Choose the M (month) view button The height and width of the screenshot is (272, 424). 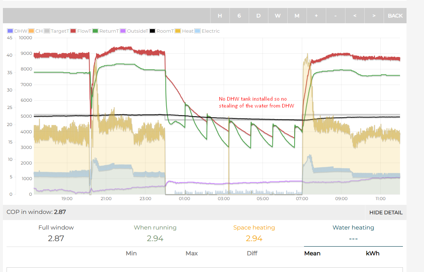coord(297,16)
